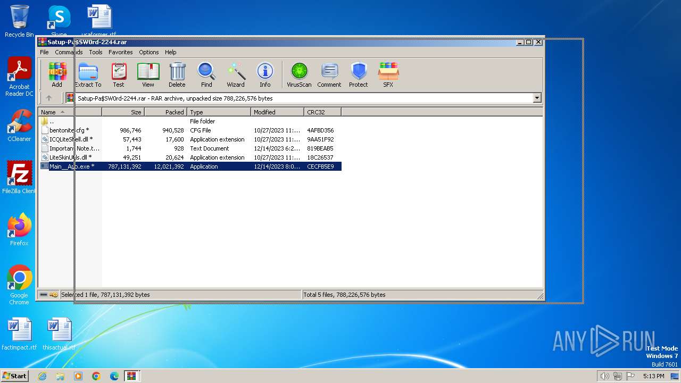Viewport: 681px width, 383px height.
Task: Open CCleaner desktop shortcut
Action: coord(19,126)
